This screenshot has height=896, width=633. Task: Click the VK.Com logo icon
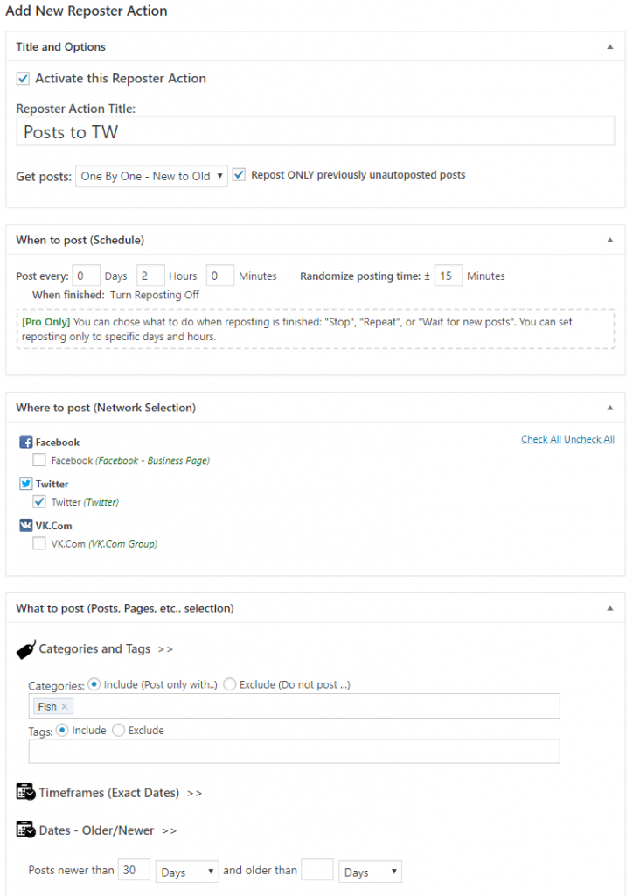click(25, 526)
